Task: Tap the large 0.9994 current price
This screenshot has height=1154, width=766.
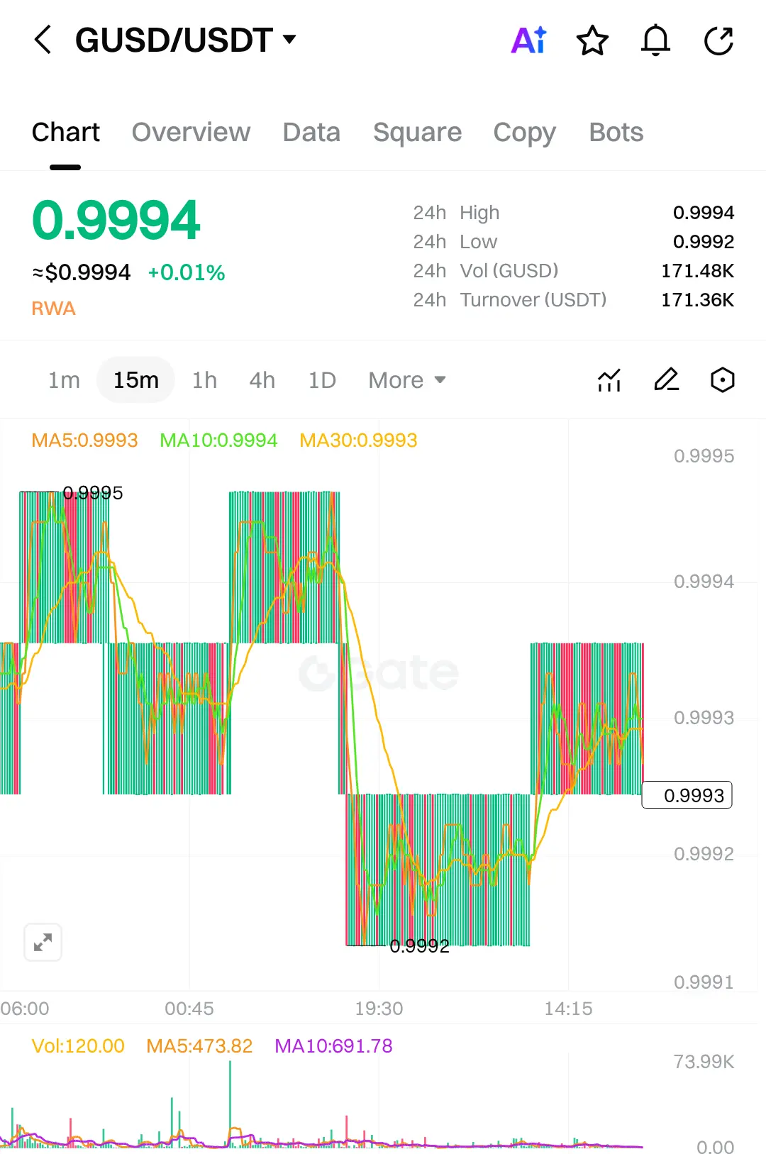Action: (x=116, y=221)
